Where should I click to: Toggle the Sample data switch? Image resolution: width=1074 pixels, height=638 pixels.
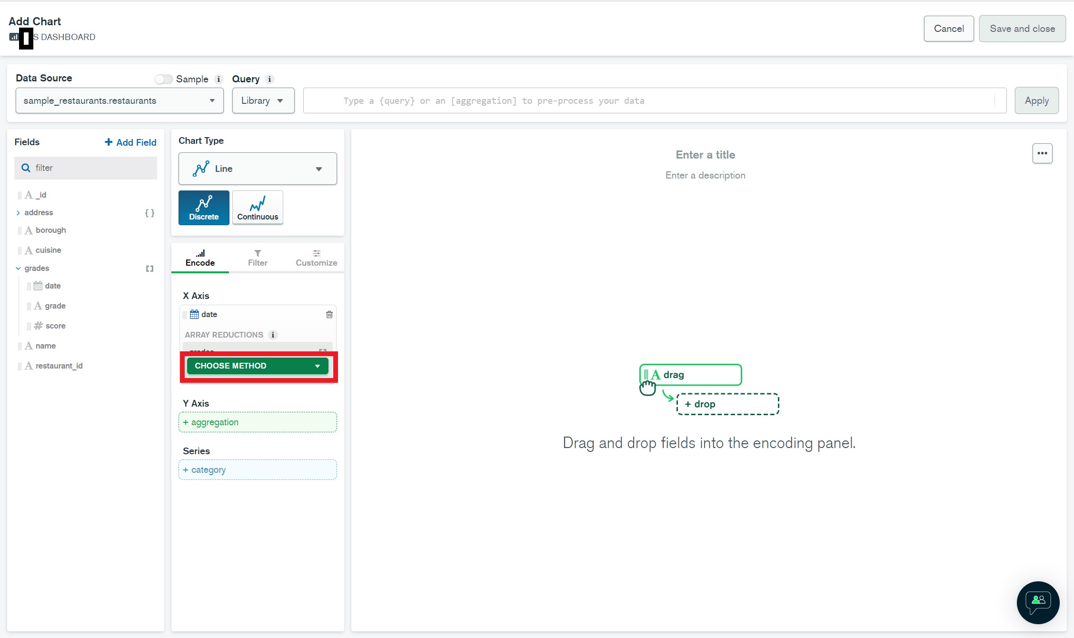click(x=163, y=79)
